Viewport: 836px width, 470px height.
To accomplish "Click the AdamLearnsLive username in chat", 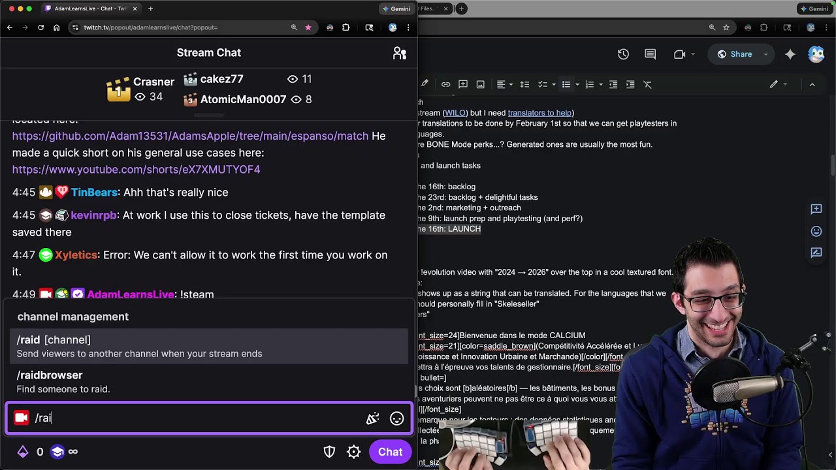I will (x=131, y=294).
